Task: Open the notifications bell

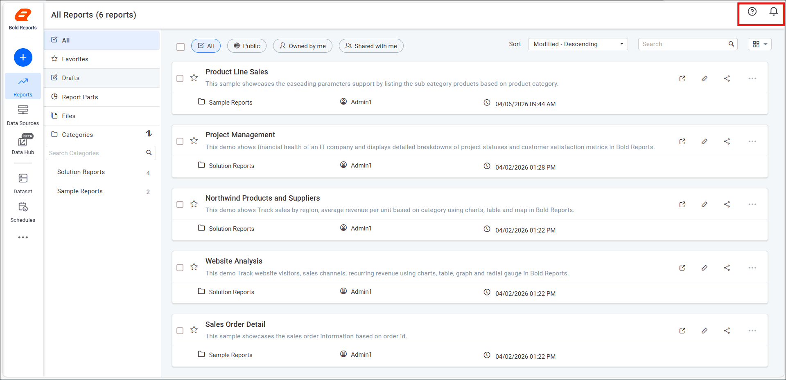Action: pos(773,11)
